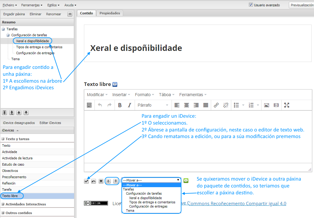Center align the text
314x218 pixels.
tap(187, 105)
